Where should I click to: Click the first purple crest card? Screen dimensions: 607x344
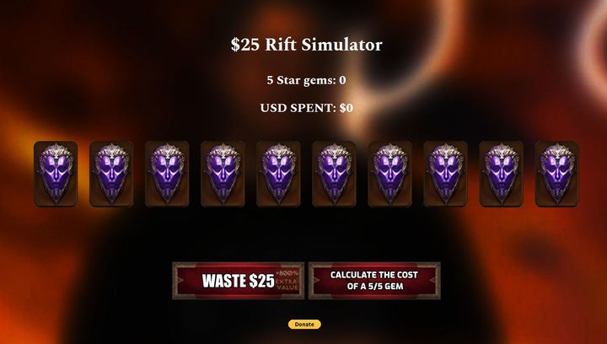pyautogui.click(x=56, y=174)
